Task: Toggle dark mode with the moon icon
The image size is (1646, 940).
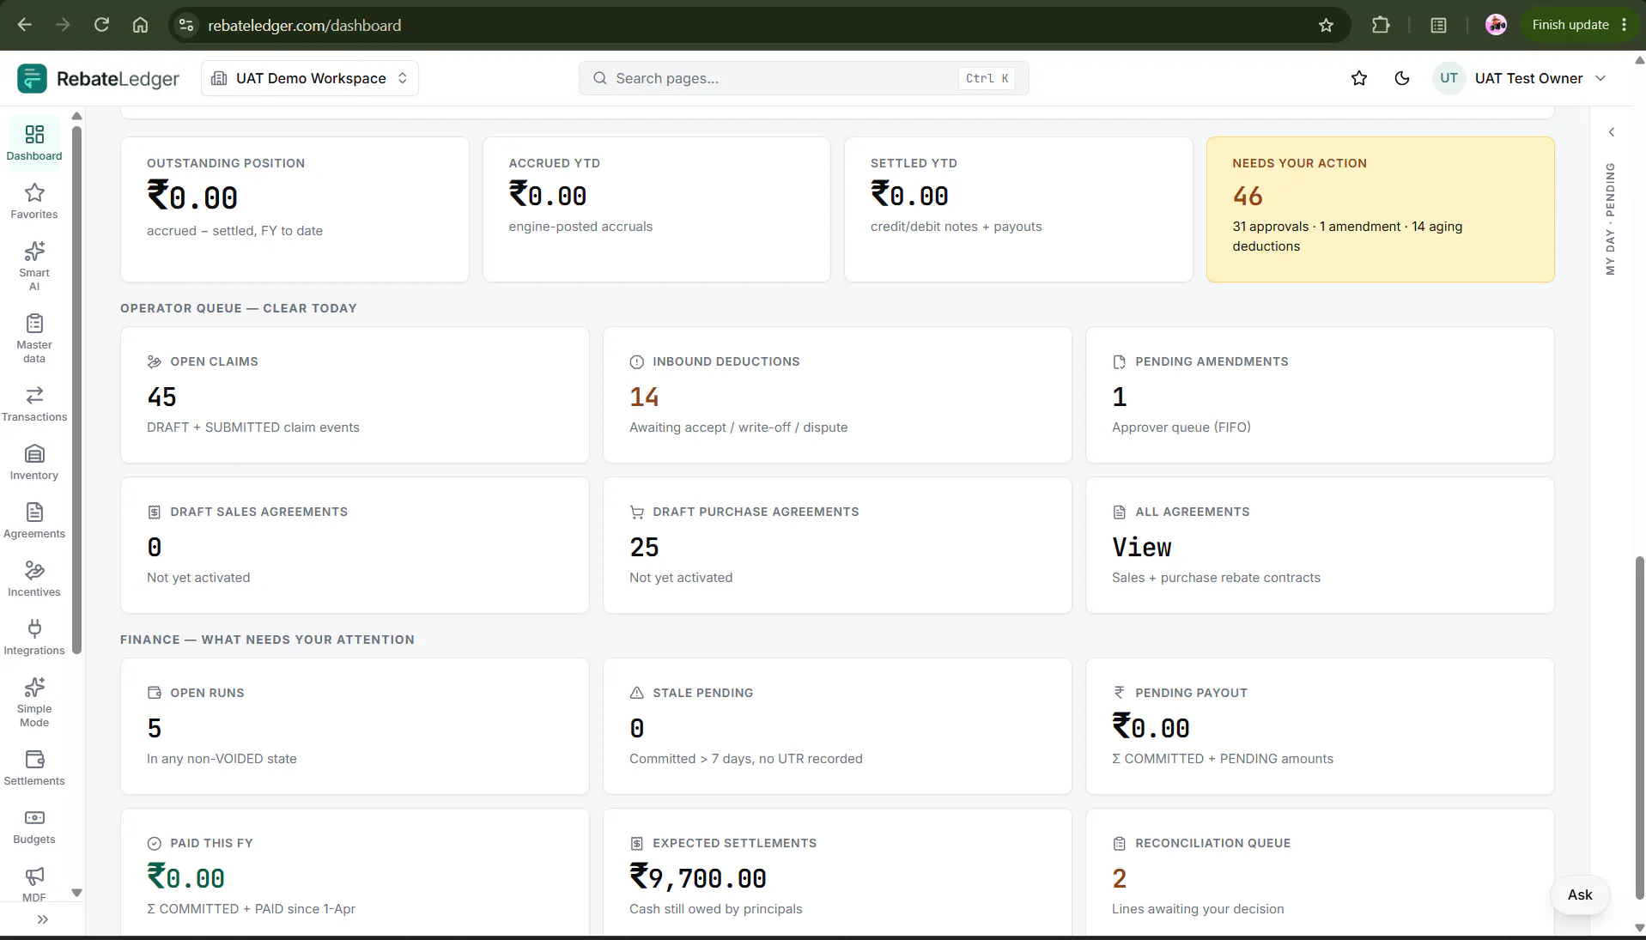Action: [x=1402, y=78]
